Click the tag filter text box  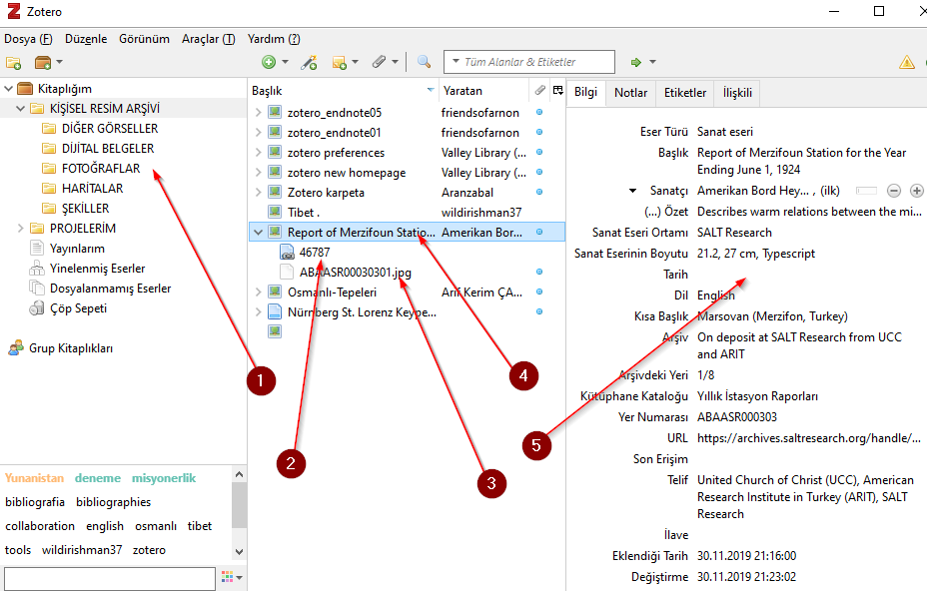pyautogui.click(x=110, y=578)
